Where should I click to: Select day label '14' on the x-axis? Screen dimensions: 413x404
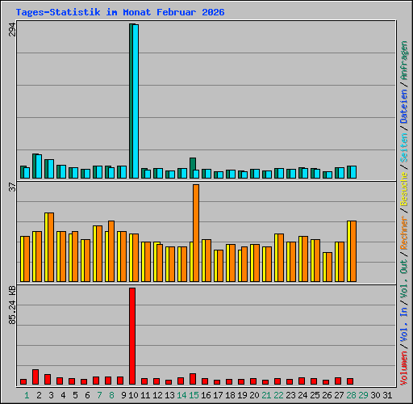coord(181,395)
